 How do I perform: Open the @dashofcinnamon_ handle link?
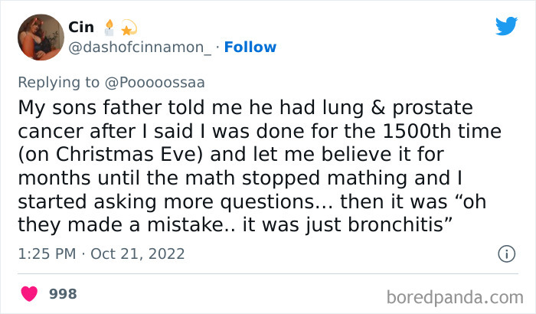click(x=140, y=47)
